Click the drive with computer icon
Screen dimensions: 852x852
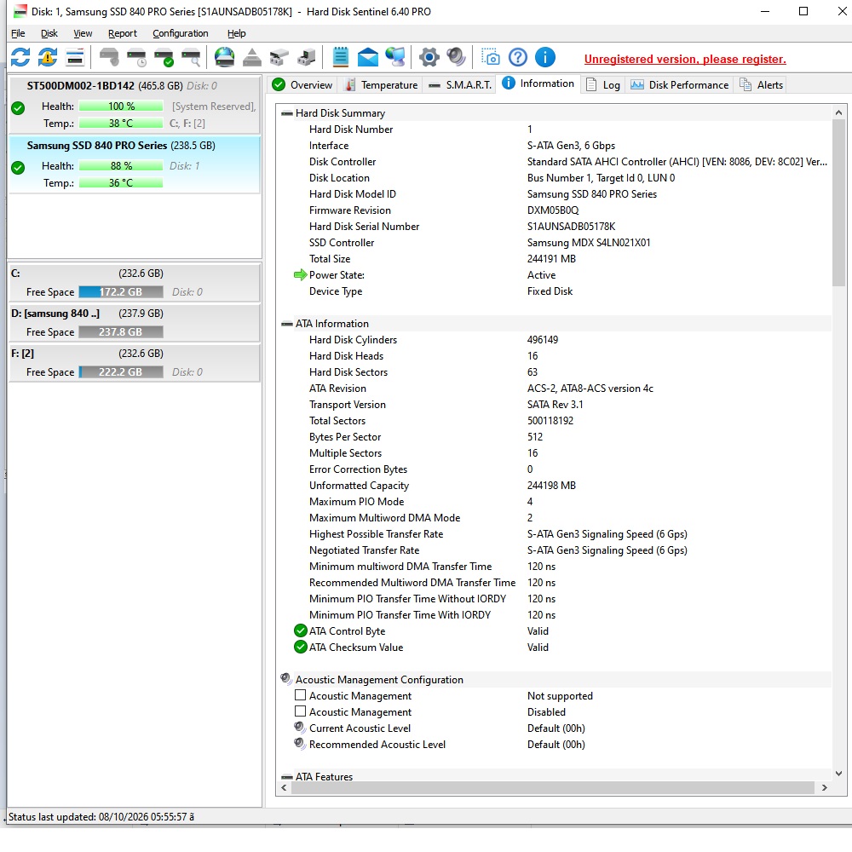click(x=306, y=57)
